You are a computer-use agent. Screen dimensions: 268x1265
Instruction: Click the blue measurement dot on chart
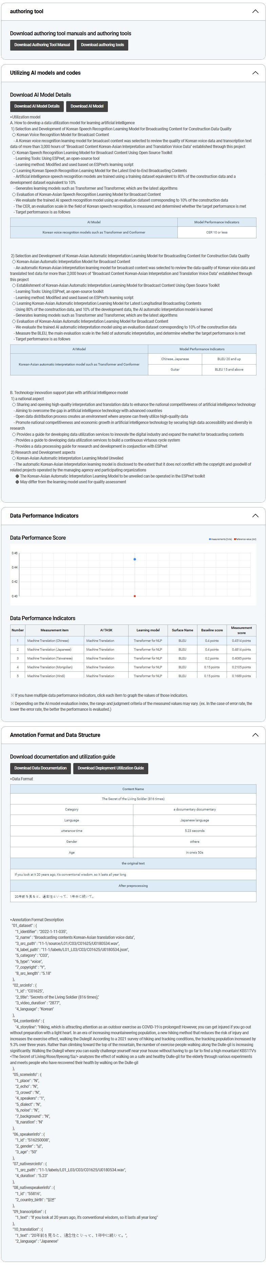(135, 559)
